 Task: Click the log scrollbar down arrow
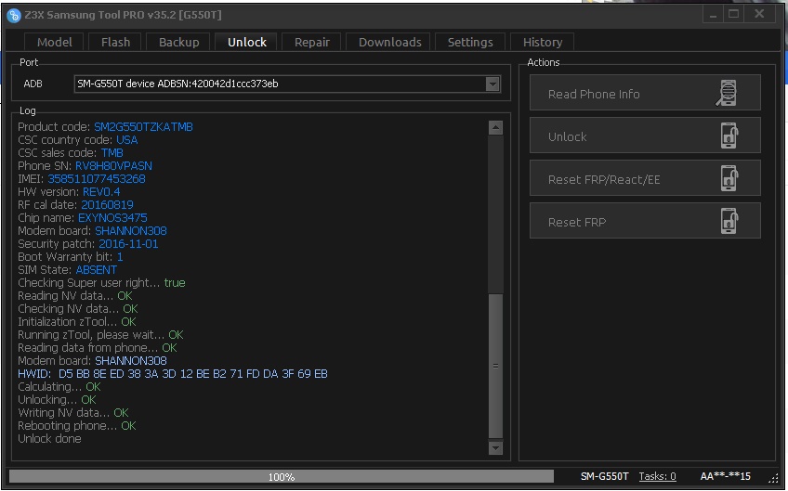(495, 447)
